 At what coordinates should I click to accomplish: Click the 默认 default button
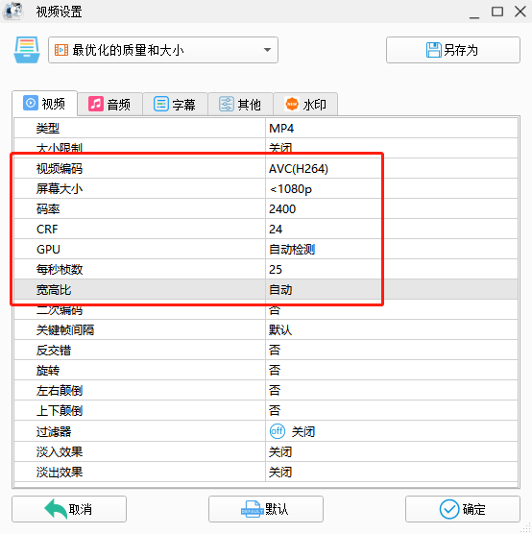point(266,509)
